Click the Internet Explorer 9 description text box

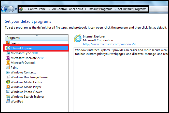click(x=121, y=79)
